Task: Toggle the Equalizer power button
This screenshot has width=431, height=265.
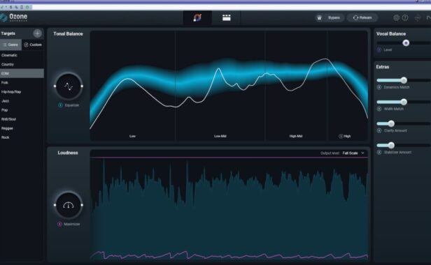Action: (x=60, y=105)
